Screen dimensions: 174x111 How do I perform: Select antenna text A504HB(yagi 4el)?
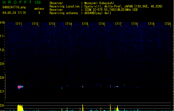[98, 13]
